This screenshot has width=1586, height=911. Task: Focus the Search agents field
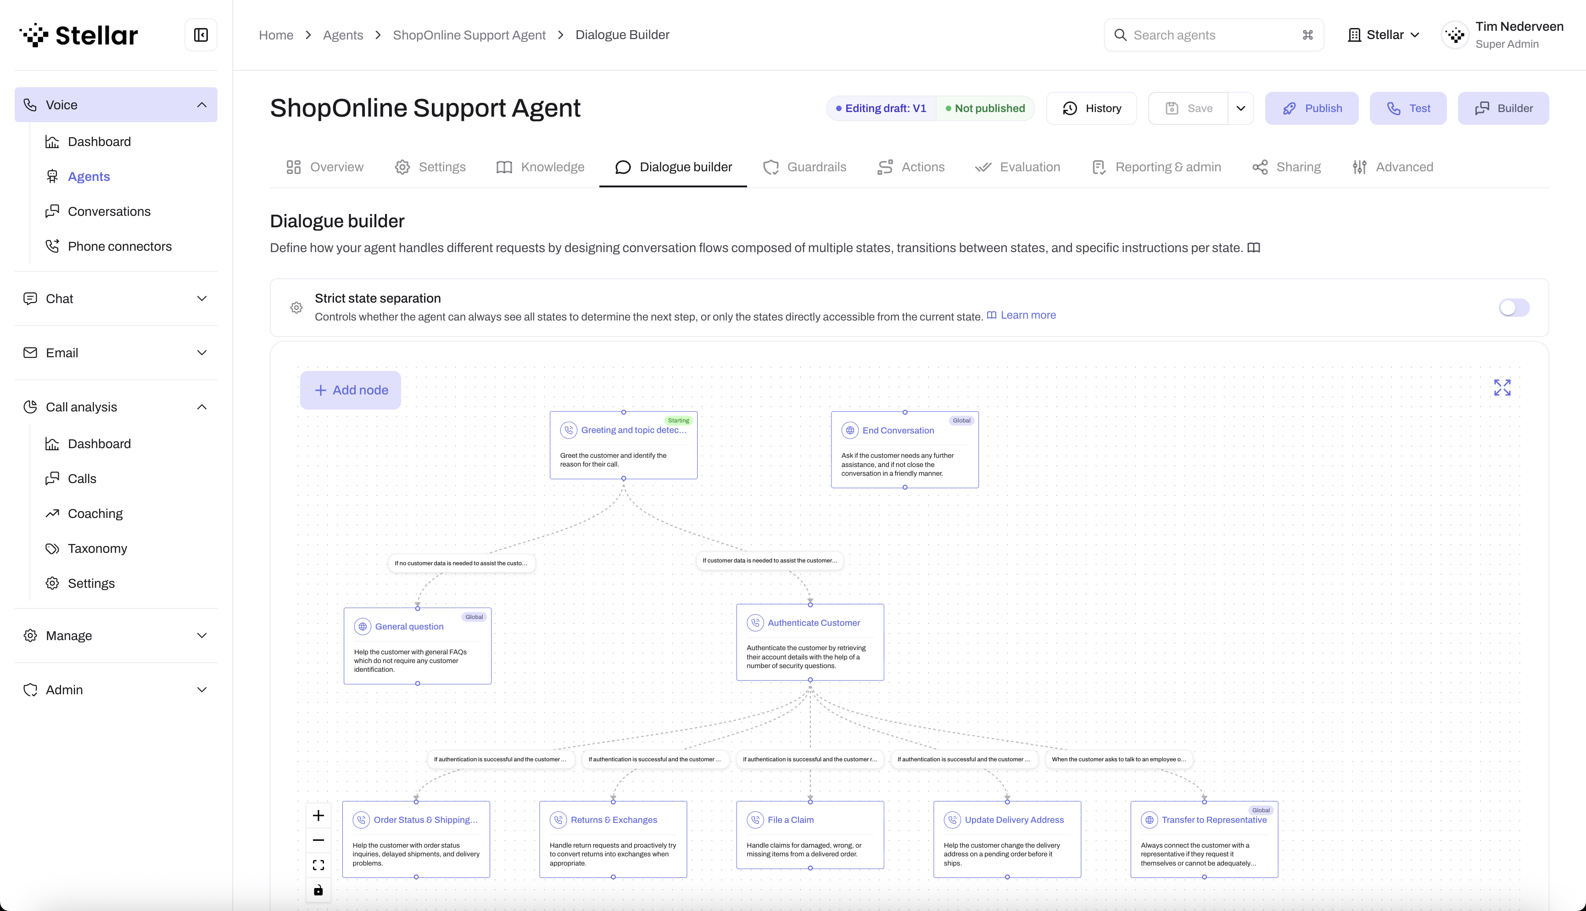(1213, 35)
